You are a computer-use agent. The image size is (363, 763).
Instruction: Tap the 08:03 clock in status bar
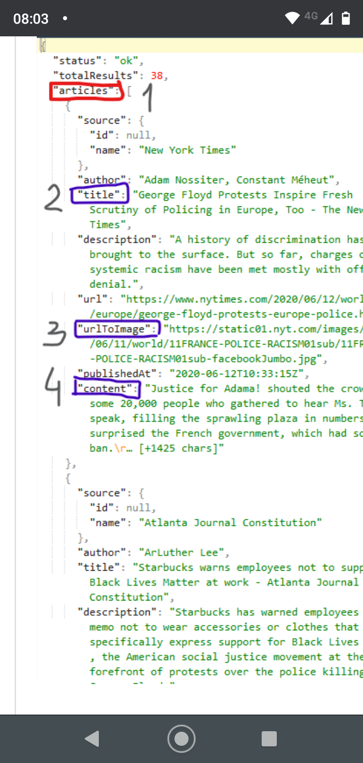click(31, 19)
